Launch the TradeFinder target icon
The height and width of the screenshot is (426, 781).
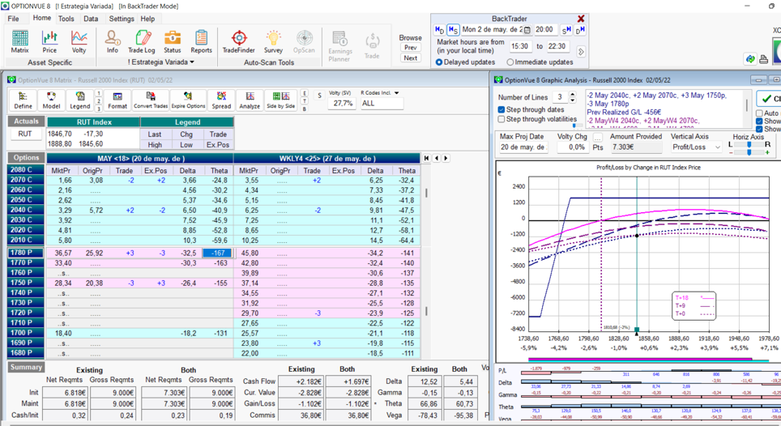238,41
